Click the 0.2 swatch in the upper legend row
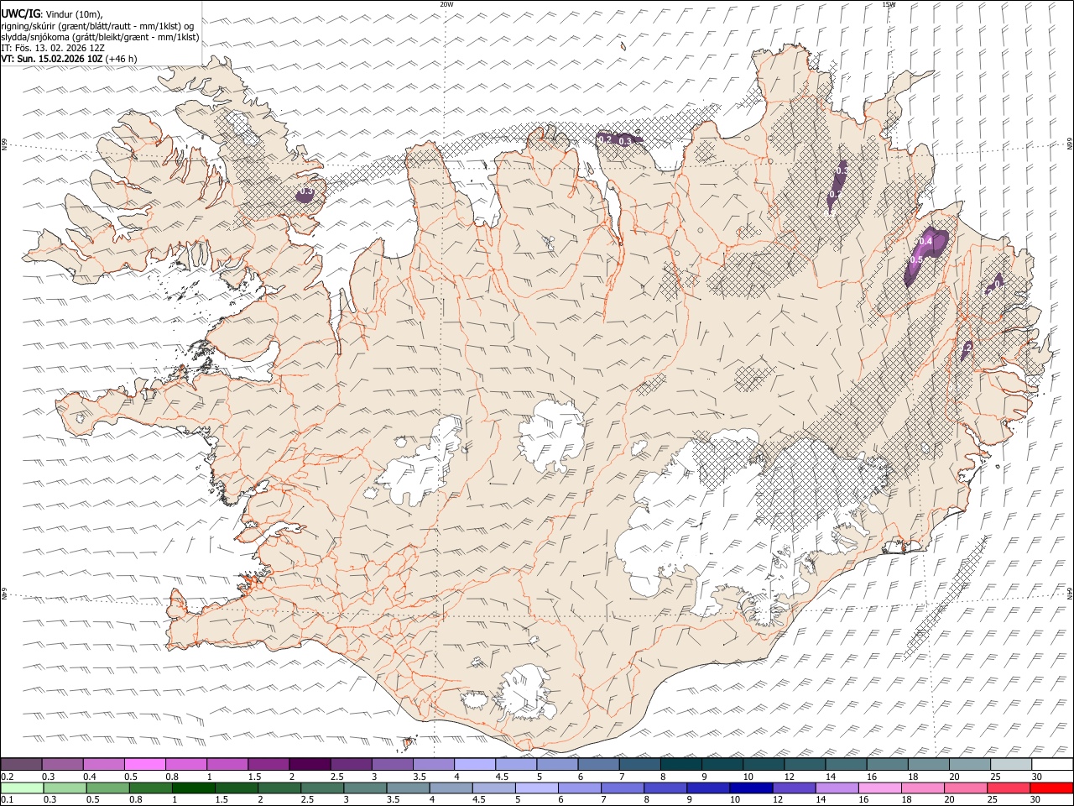Viewport: 1074px width, 806px height. click(22, 765)
